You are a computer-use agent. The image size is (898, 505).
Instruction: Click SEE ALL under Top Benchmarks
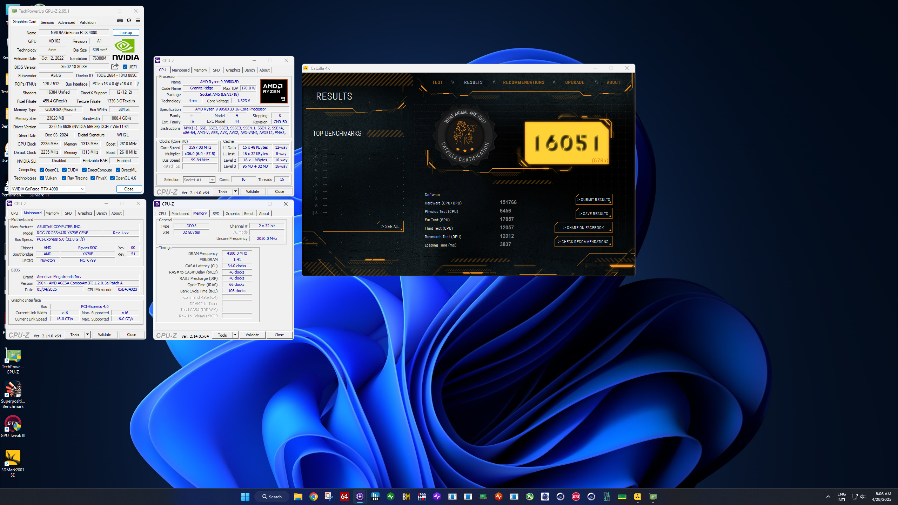pyautogui.click(x=390, y=227)
